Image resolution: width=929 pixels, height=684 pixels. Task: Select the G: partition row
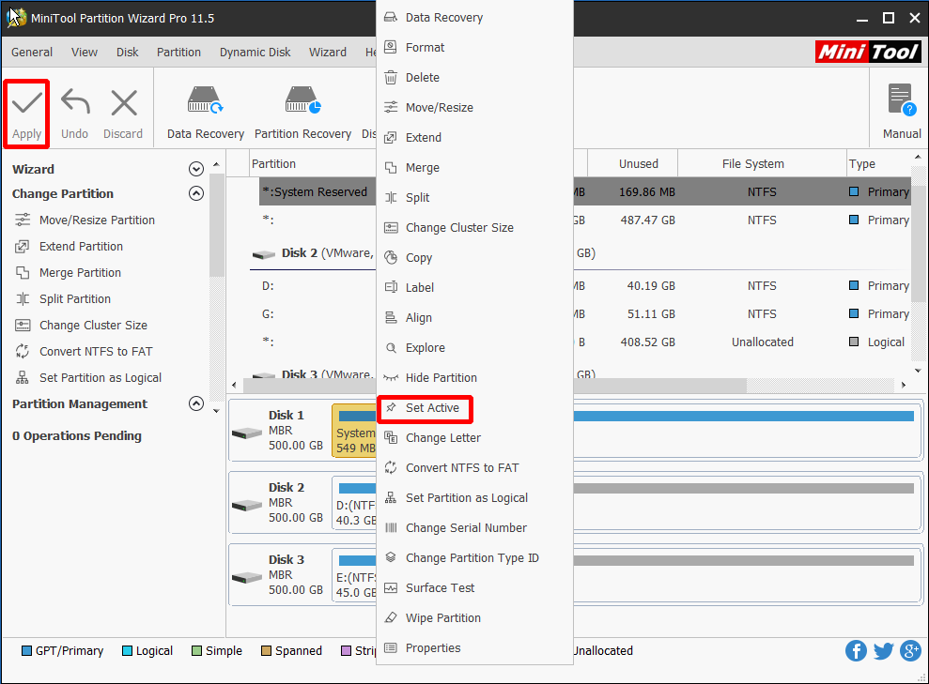point(585,313)
